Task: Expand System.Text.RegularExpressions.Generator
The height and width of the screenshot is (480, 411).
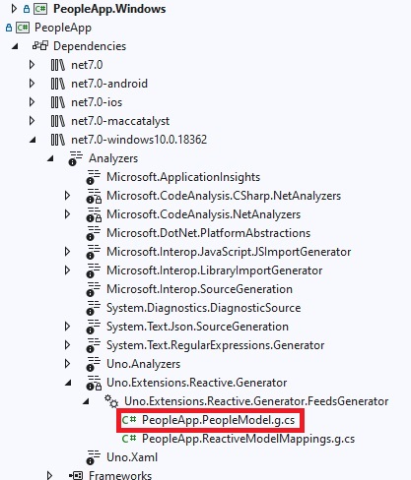Action: (x=67, y=345)
